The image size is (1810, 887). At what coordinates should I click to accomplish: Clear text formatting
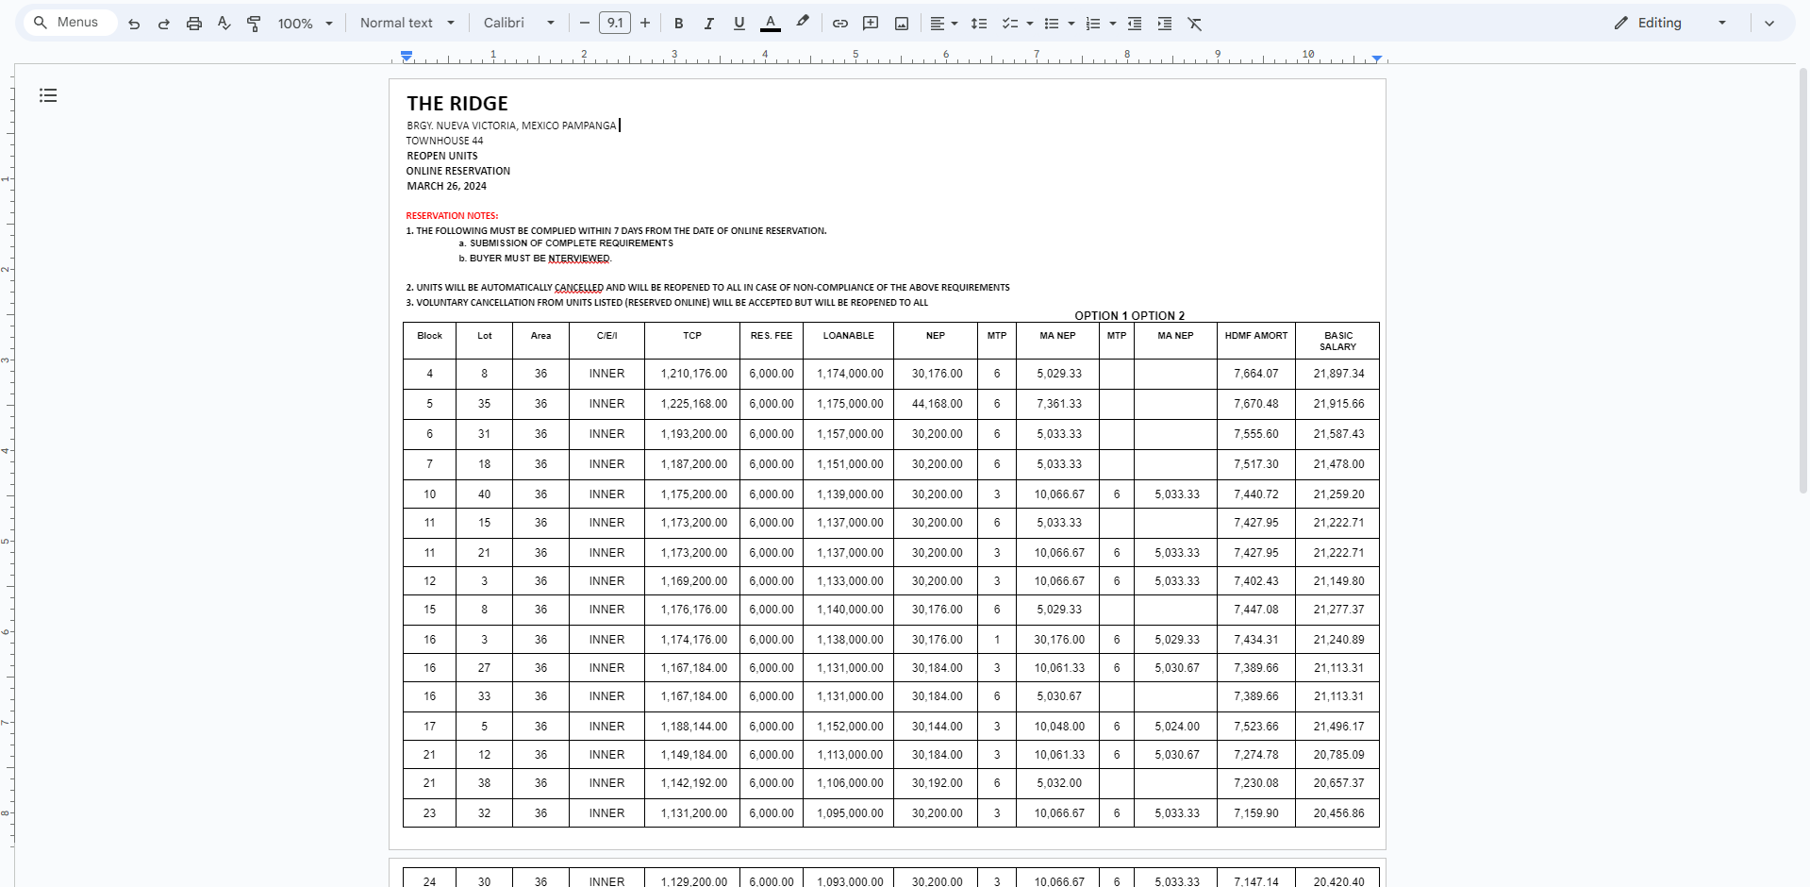pyautogui.click(x=1195, y=24)
